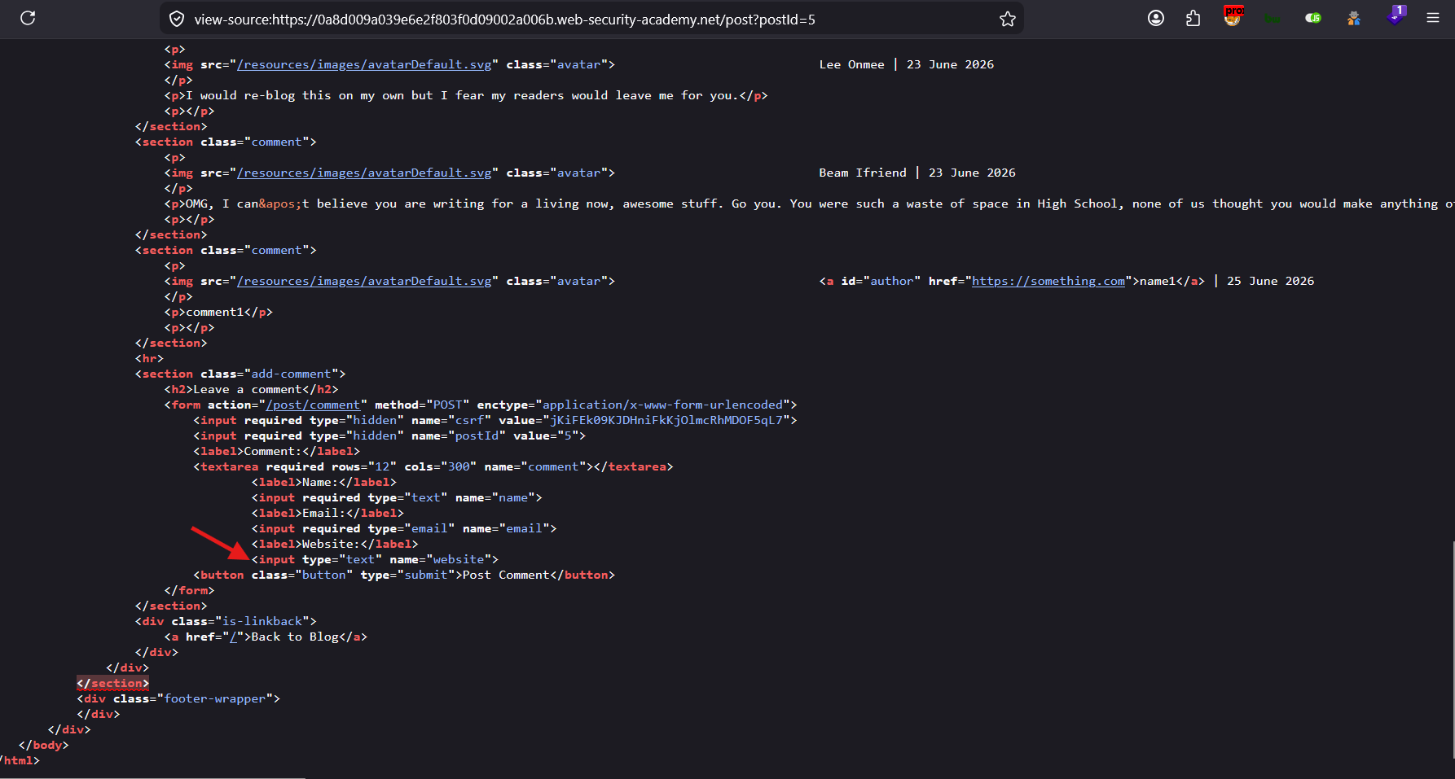
Task: Open the Firefox account icon
Action: tap(1156, 18)
